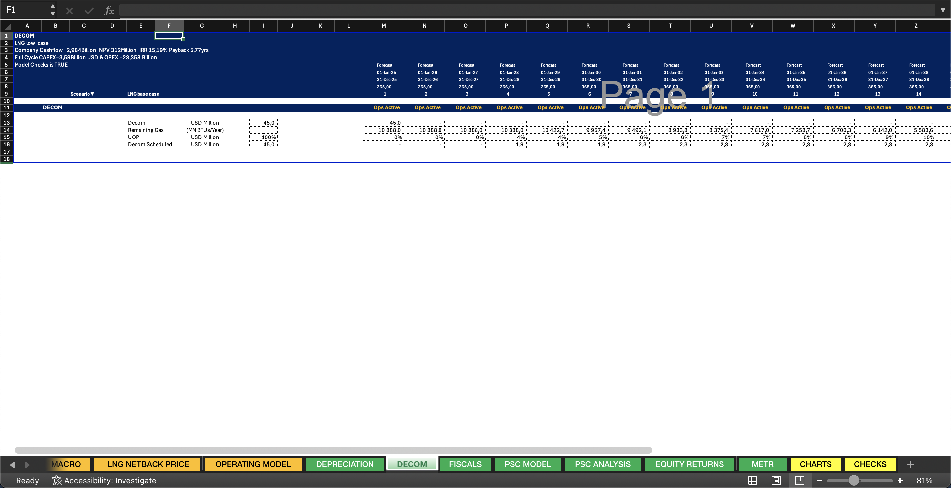Click the 10% UOP cell in column Z

pyautogui.click(x=916, y=137)
